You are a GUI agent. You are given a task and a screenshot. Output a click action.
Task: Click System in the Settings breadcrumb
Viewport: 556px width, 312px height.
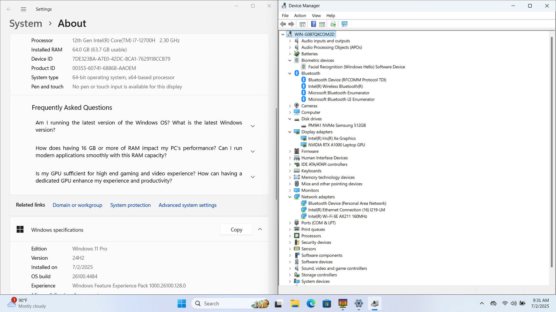pyautogui.click(x=26, y=24)
